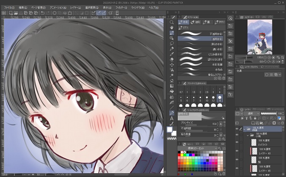This screenshot has height=177, width=286.
Task: Hide the ハイライト layer
Action: click(x=237, y=142)
